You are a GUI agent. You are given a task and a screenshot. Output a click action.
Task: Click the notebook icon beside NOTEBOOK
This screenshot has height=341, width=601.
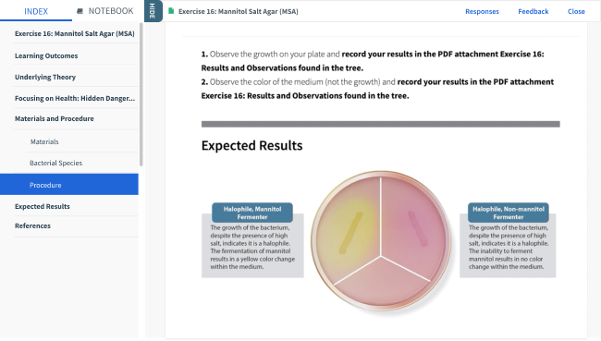click(80, 11)
